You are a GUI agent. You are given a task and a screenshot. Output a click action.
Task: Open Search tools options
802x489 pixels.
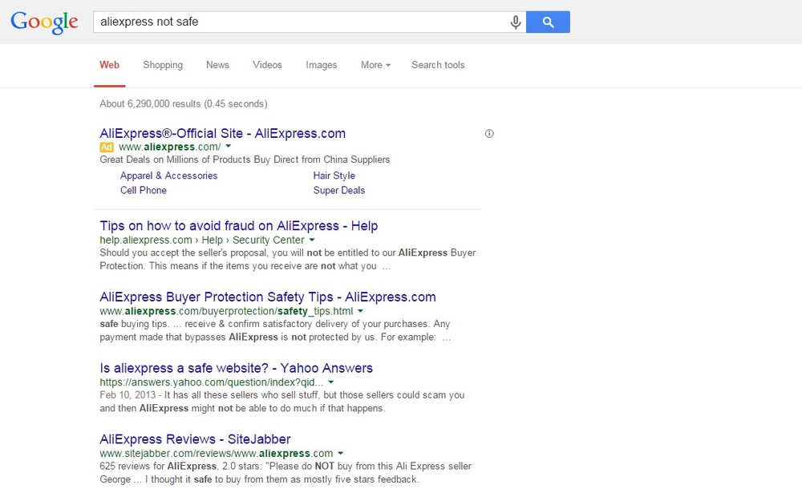[x=438, y=65]
